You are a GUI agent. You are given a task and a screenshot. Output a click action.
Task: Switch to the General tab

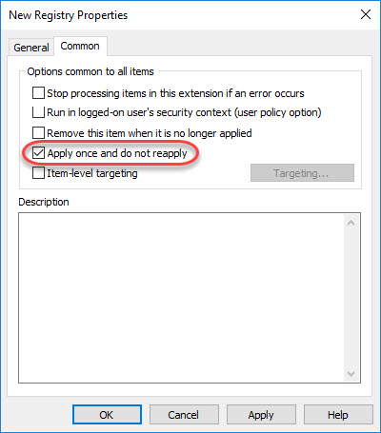click(31, 48)
